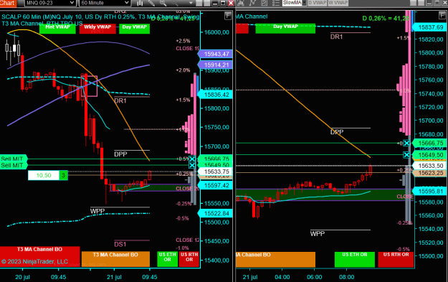
Task: Click the W VWAP toolbar button
Action: coord(338,3)
